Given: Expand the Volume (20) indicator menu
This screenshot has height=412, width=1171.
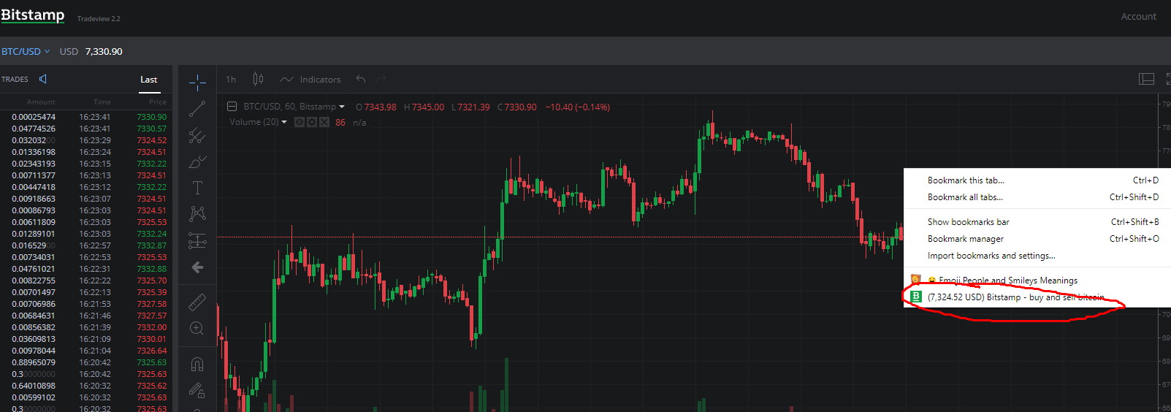Looking at the screenshot, I should pyautogui.click(x=284, y=122).
